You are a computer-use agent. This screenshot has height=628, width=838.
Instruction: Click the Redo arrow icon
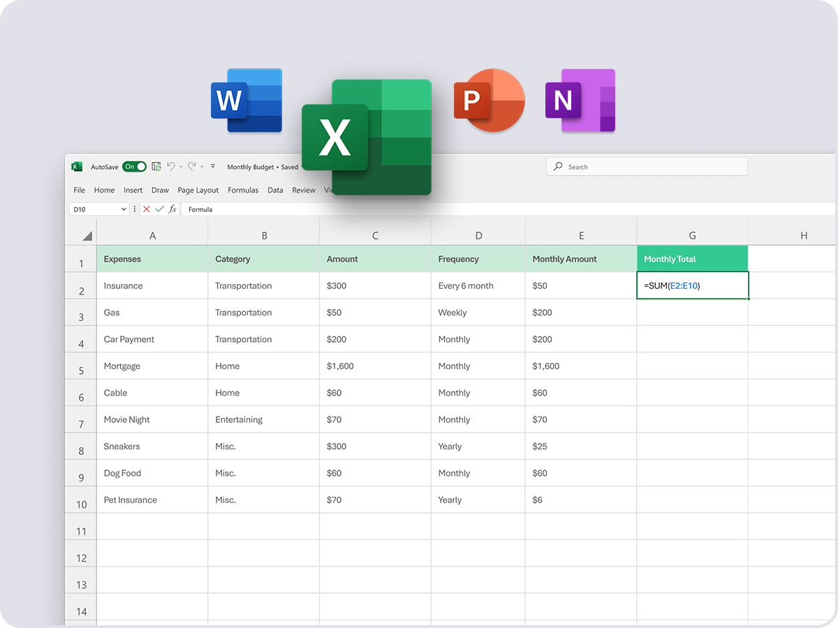(x=191, y=167)
